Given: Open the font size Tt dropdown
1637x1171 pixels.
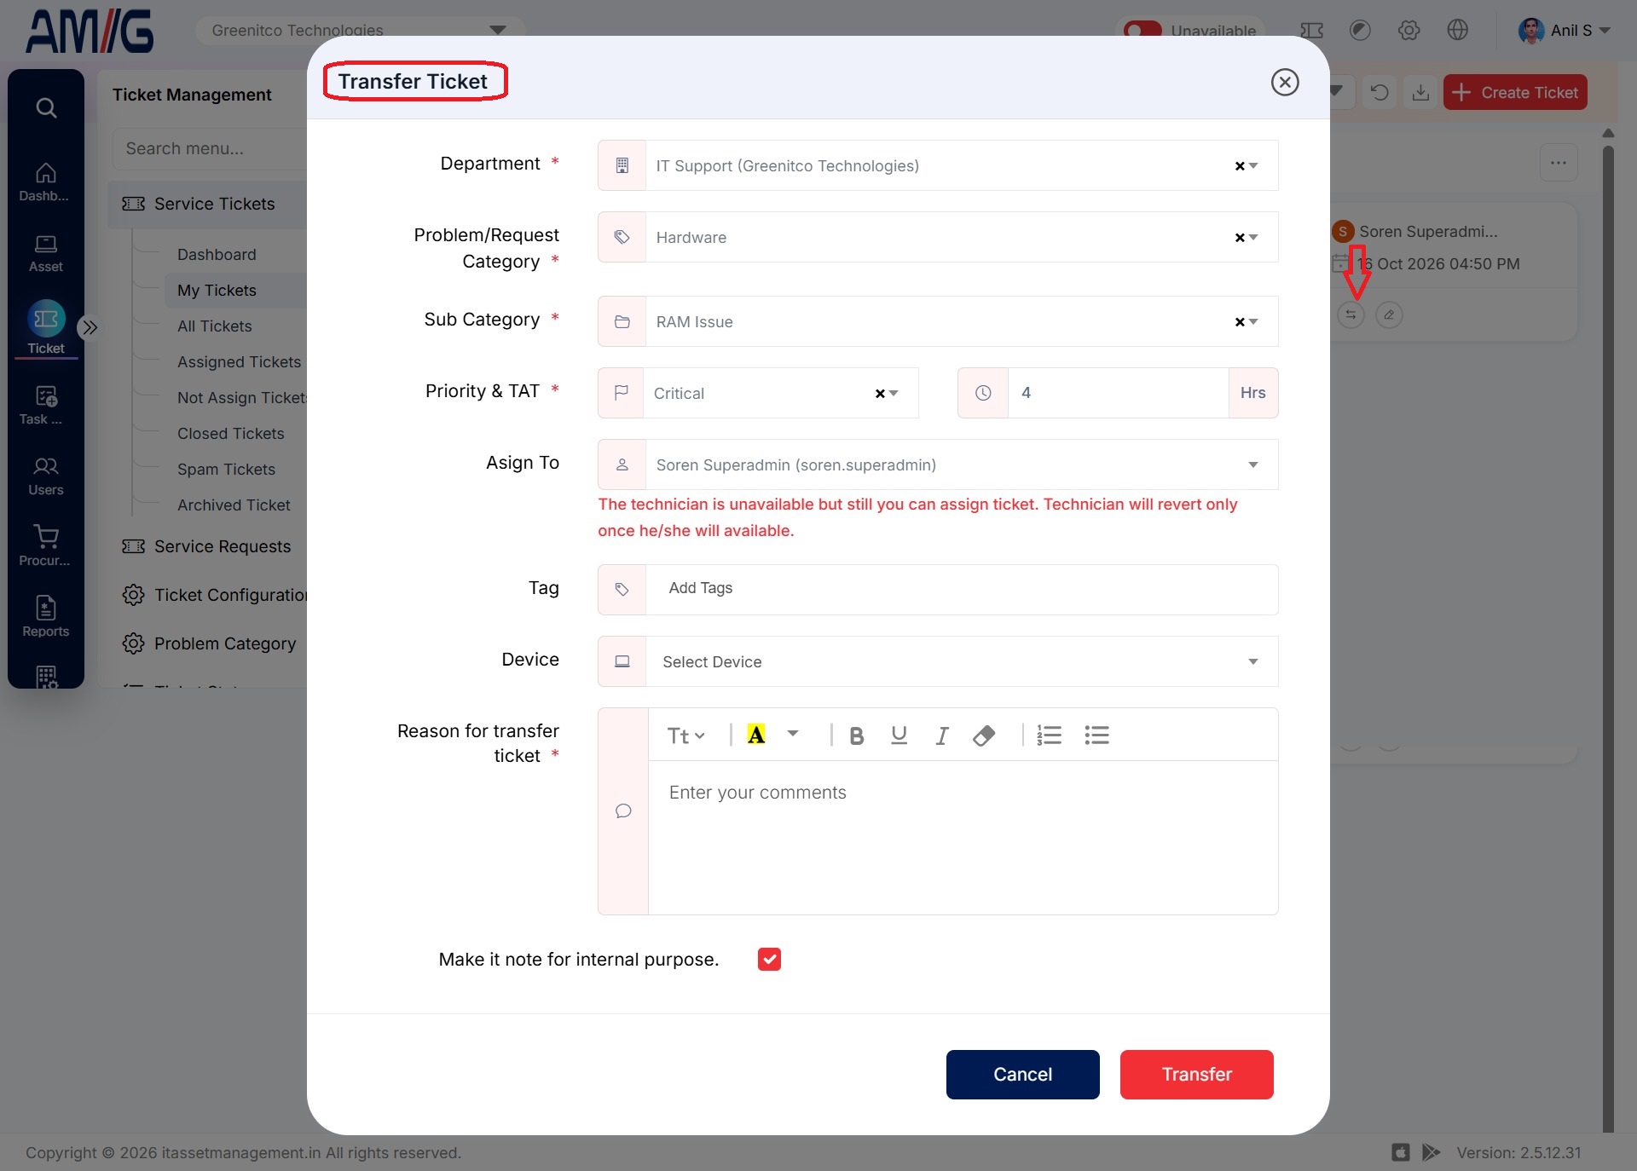Looking at the screenshot, I should [x=685, y=735].
